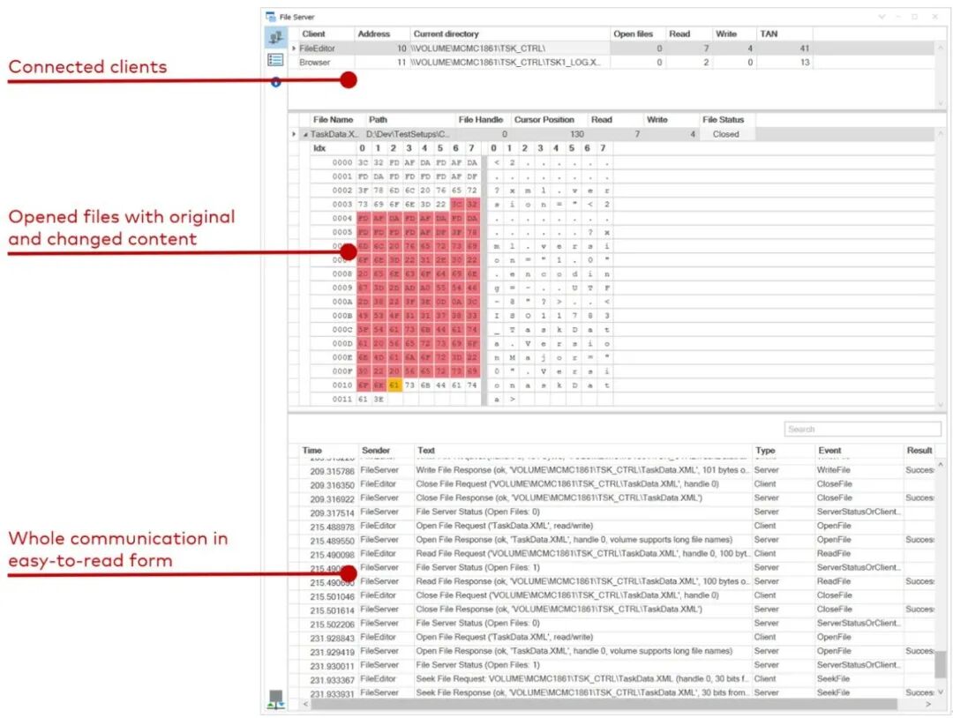This screenshot has height=718, width=953.
Task: Expand the FileEditor client row arrow
Action: (x=294, y=48)
